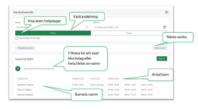Click the green filter icon
198x109 pixels.
click(x=18, y=69)
